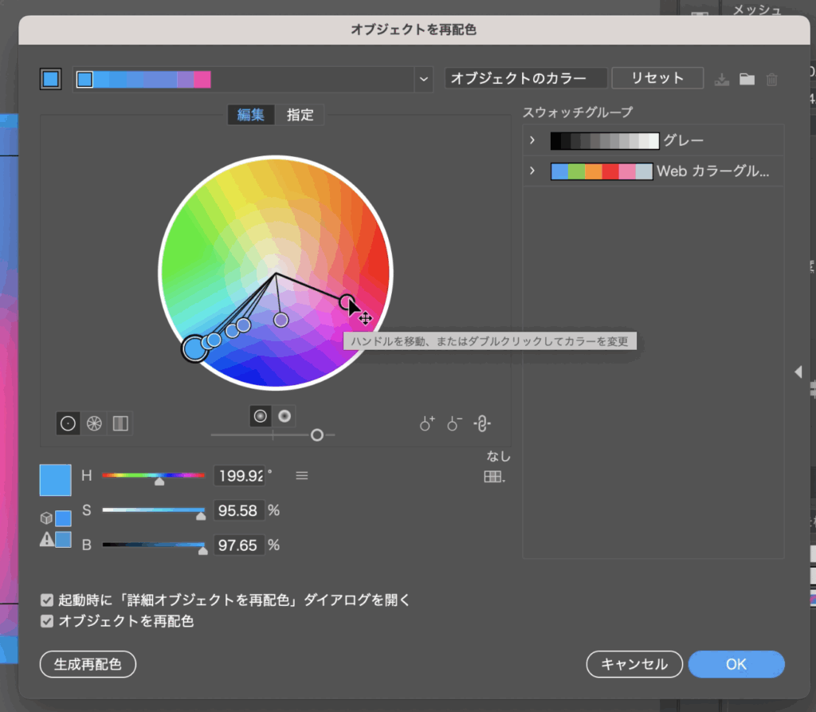Viewport: 816px width, 712px height.
Task: Expand the グレー swatch group
Action: (532, 141)
